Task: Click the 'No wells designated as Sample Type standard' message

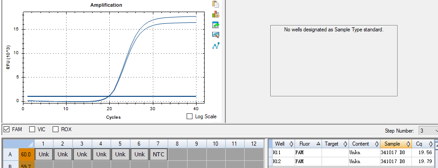Action: [334, 30]
